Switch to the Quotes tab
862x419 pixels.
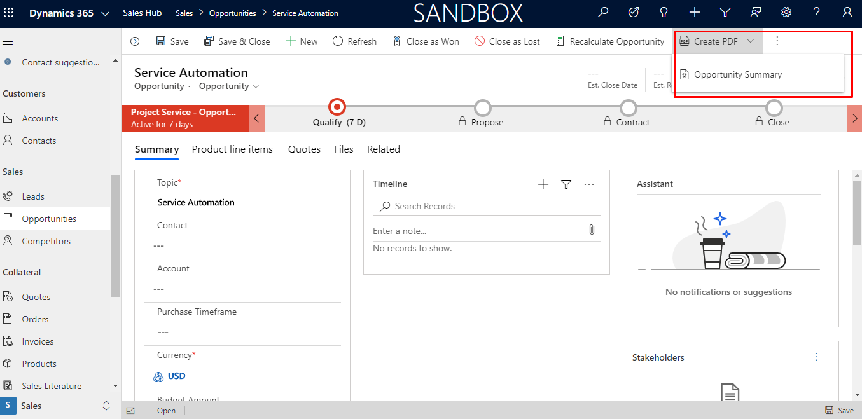(304, 149)
